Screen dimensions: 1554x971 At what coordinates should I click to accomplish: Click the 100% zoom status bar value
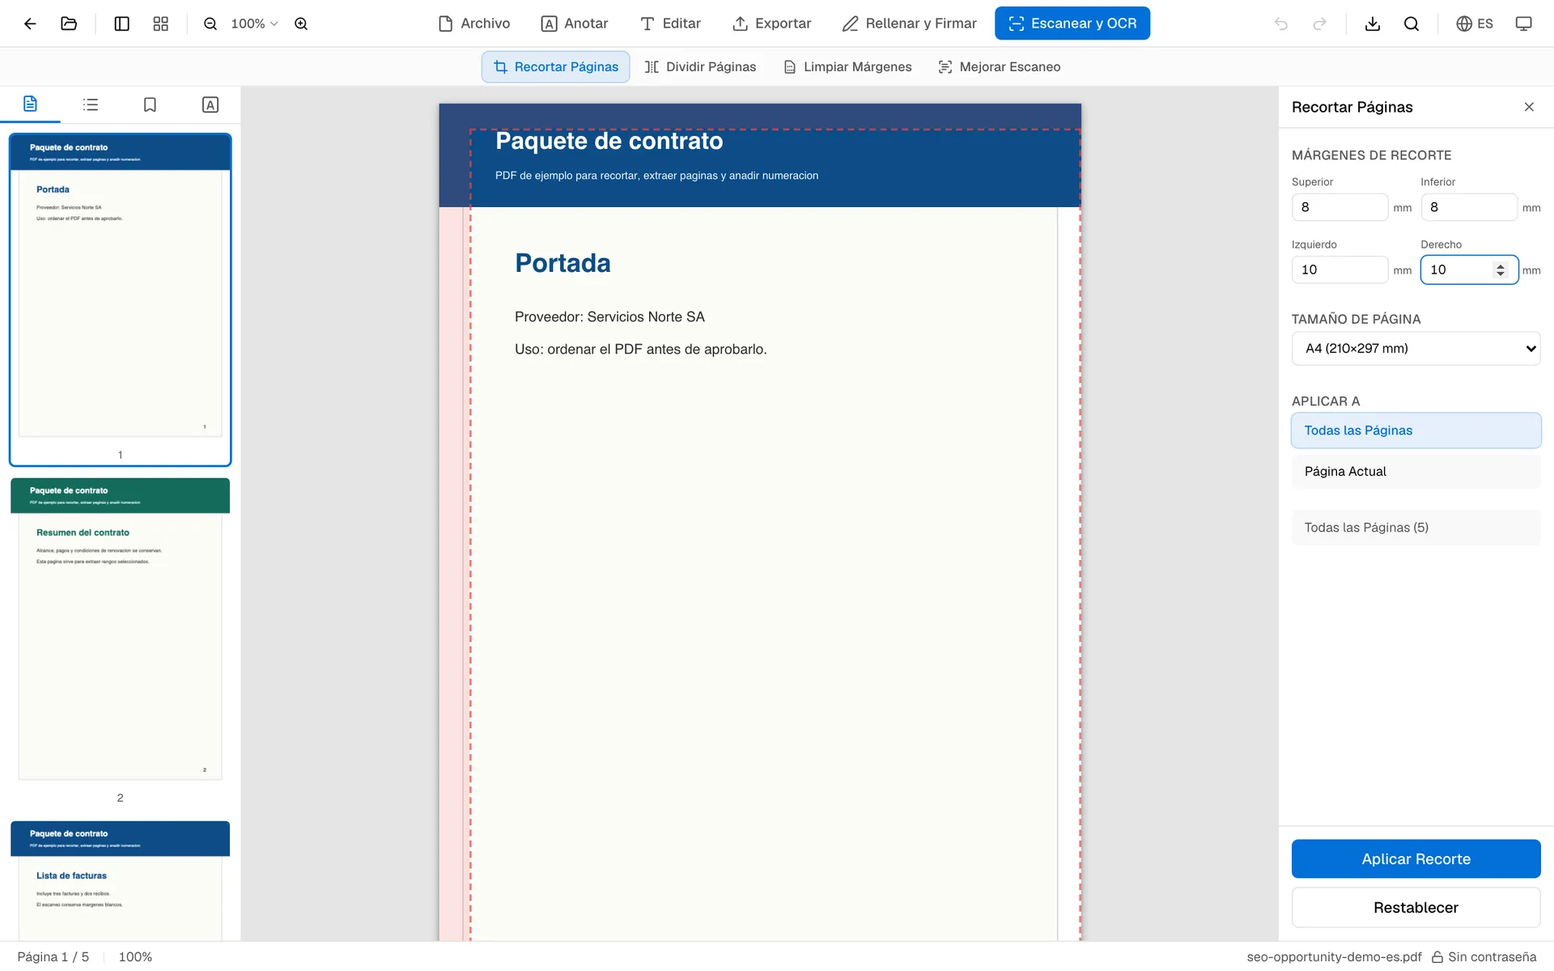pos(135,956)
